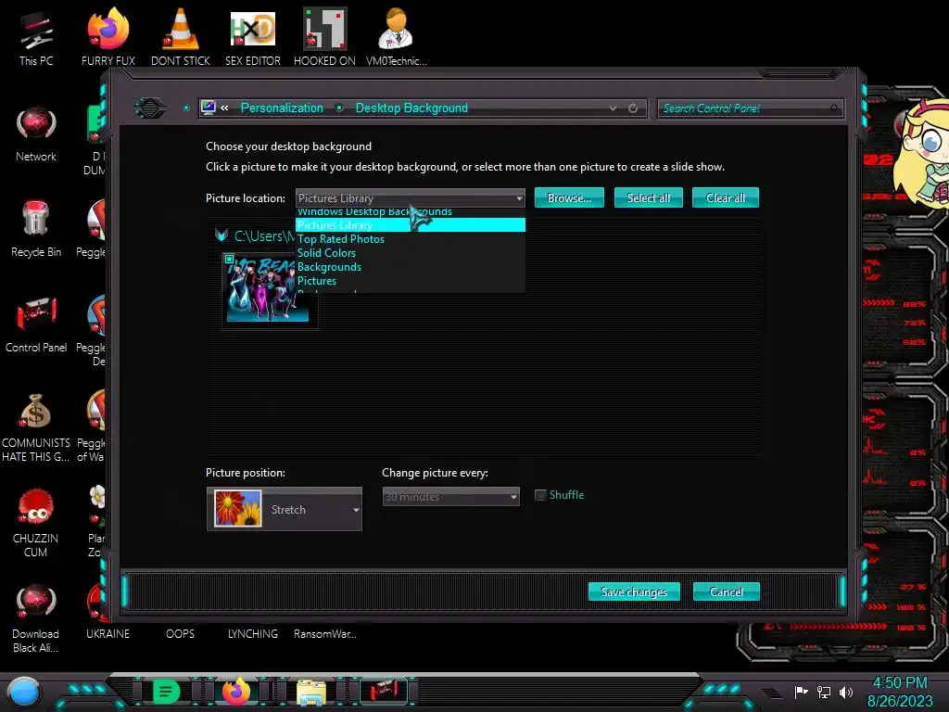Open the green notes app in taskbar

pyautogui.click(x=167, y=692)
